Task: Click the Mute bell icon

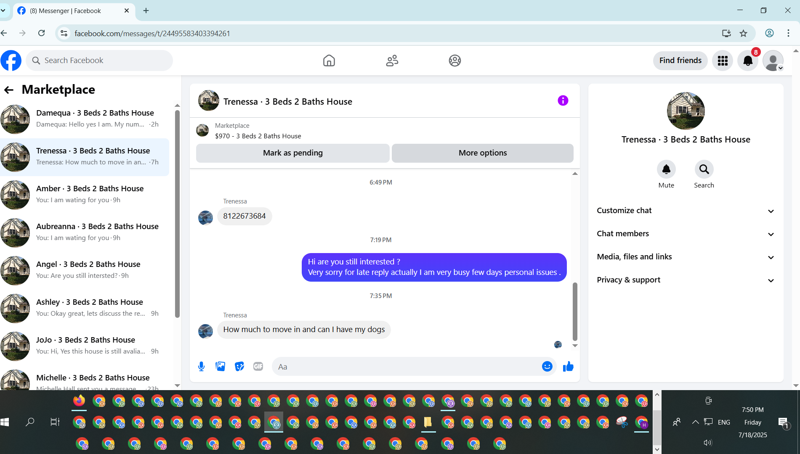Action: click(666, 169)
